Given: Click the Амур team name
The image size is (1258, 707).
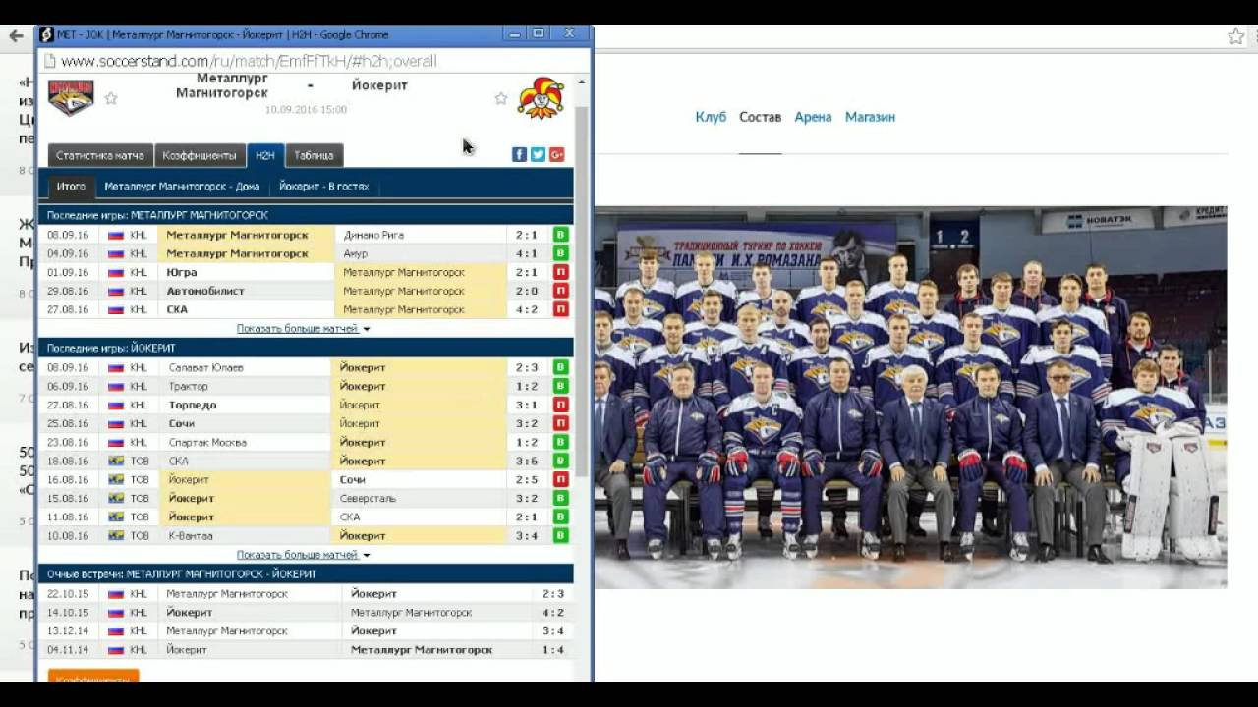Looking at the screenshot, I should click(x=355, y=253).
